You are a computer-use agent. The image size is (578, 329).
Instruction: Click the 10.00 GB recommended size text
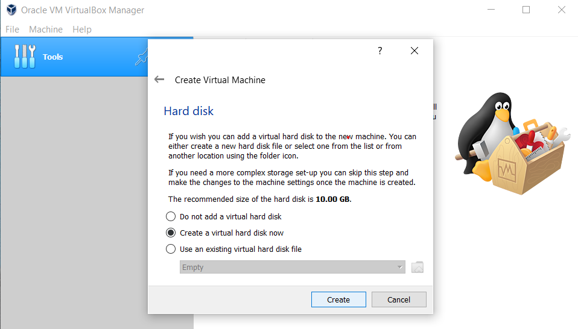[x=333, y=199]
